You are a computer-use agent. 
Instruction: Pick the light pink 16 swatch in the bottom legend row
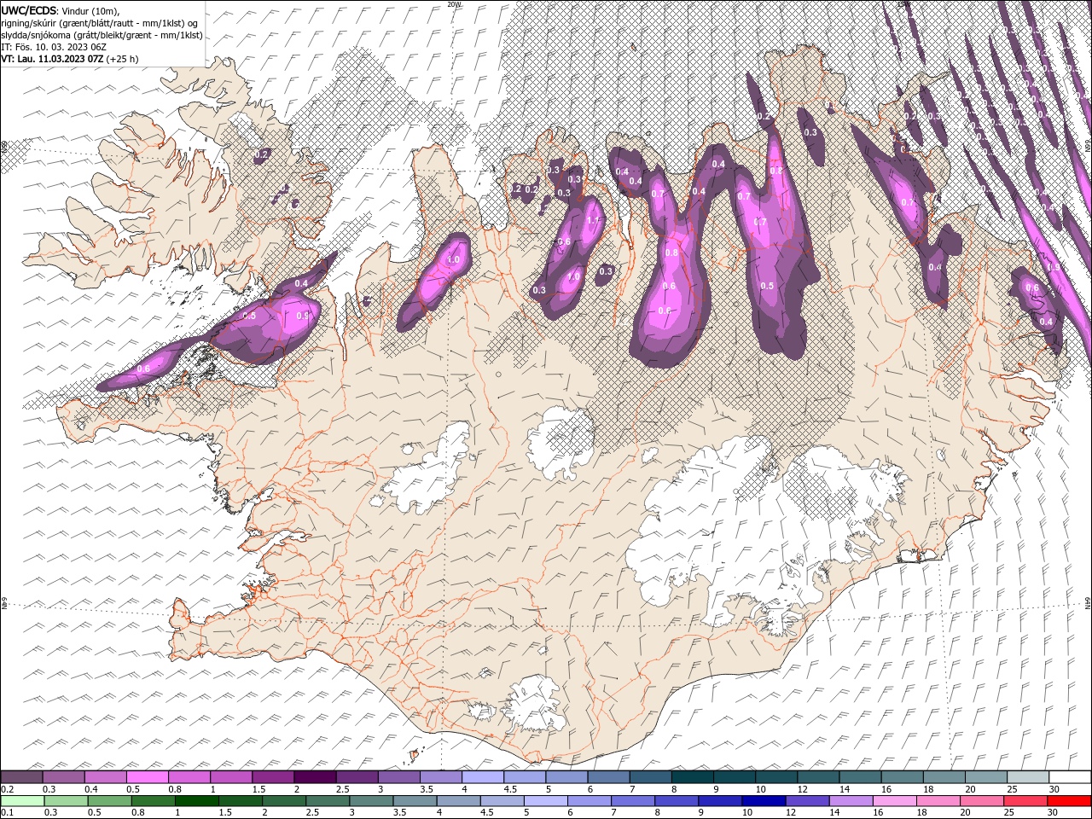point(895,801)
